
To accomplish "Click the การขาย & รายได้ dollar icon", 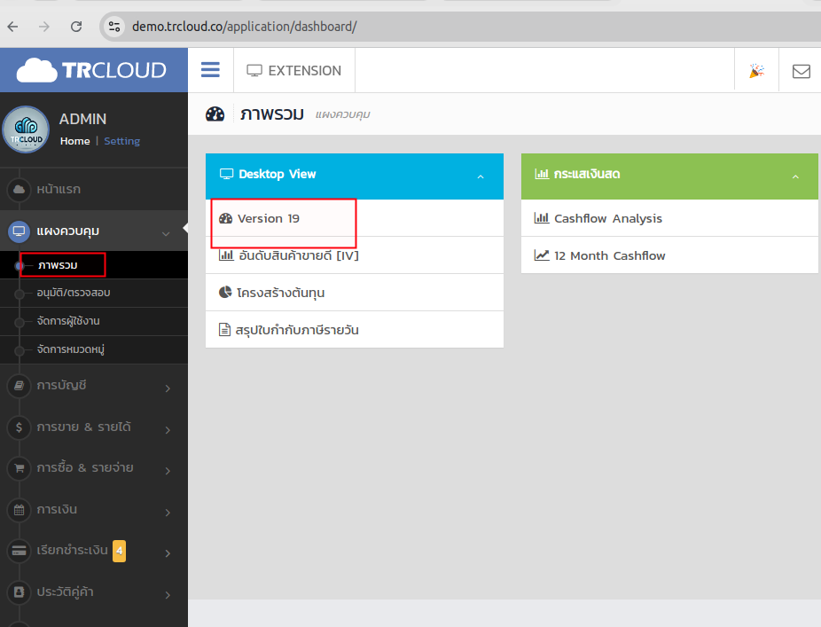I will coord(19,427).
